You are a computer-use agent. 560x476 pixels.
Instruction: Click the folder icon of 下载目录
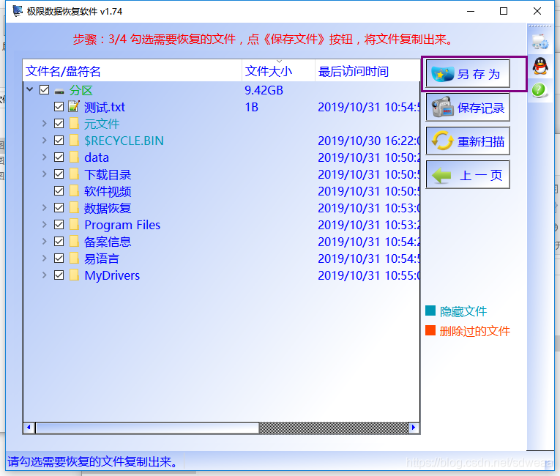pyautogui.click(x=74, y=174)
